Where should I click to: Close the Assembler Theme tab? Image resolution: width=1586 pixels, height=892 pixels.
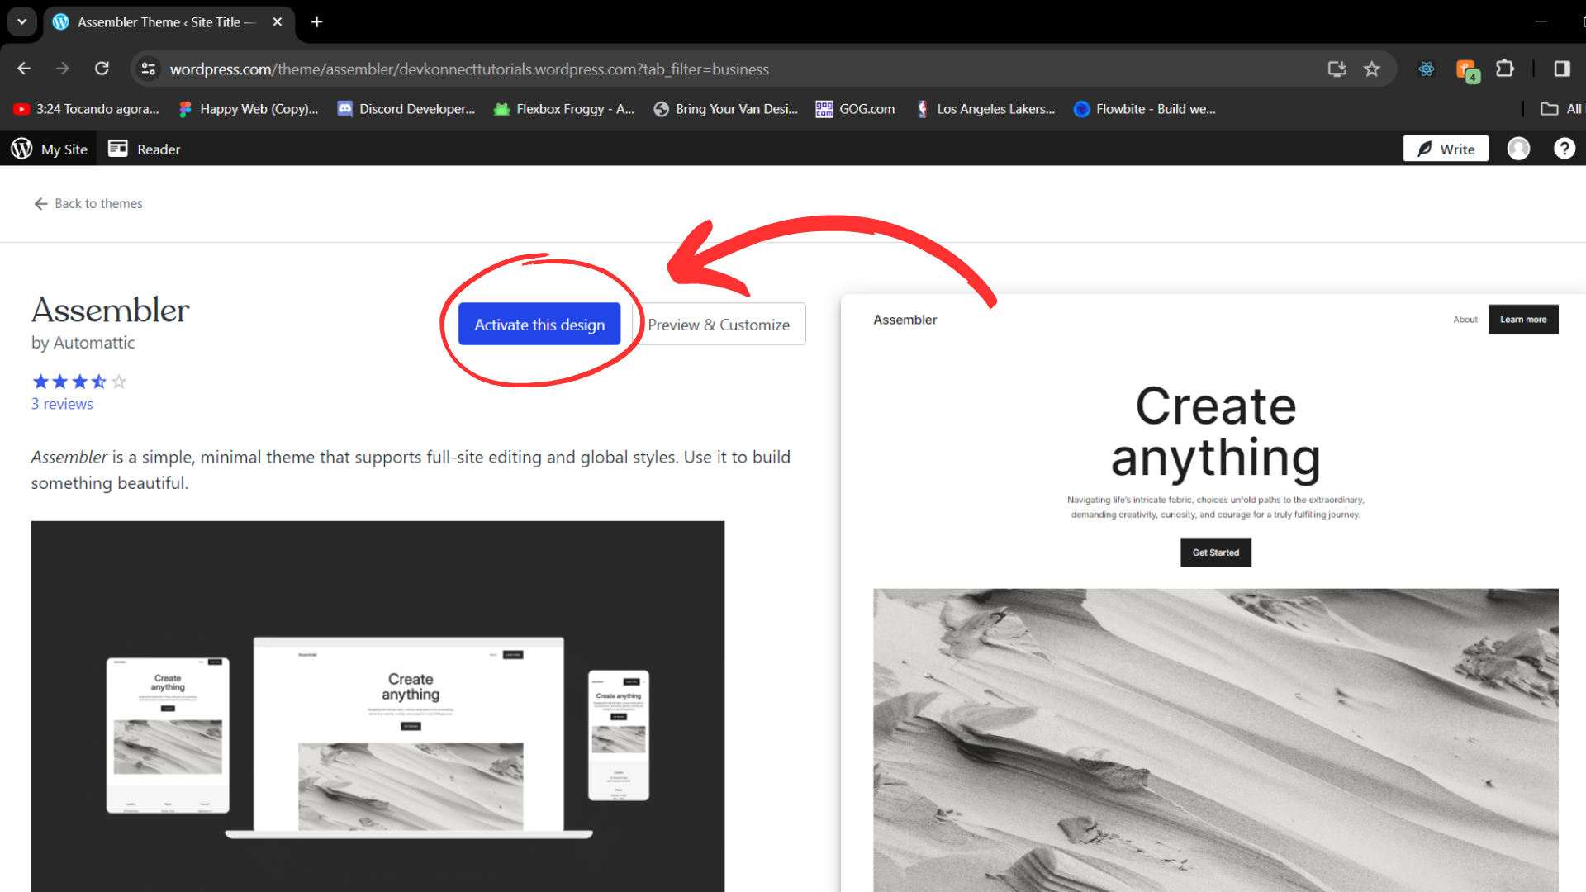point(278,22)
